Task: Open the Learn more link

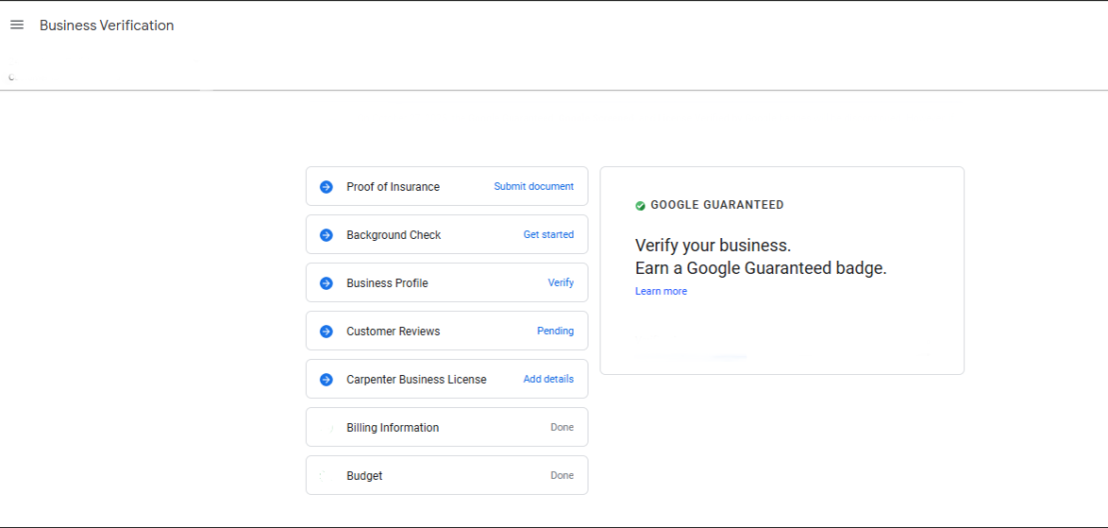Action: [661, 292]
